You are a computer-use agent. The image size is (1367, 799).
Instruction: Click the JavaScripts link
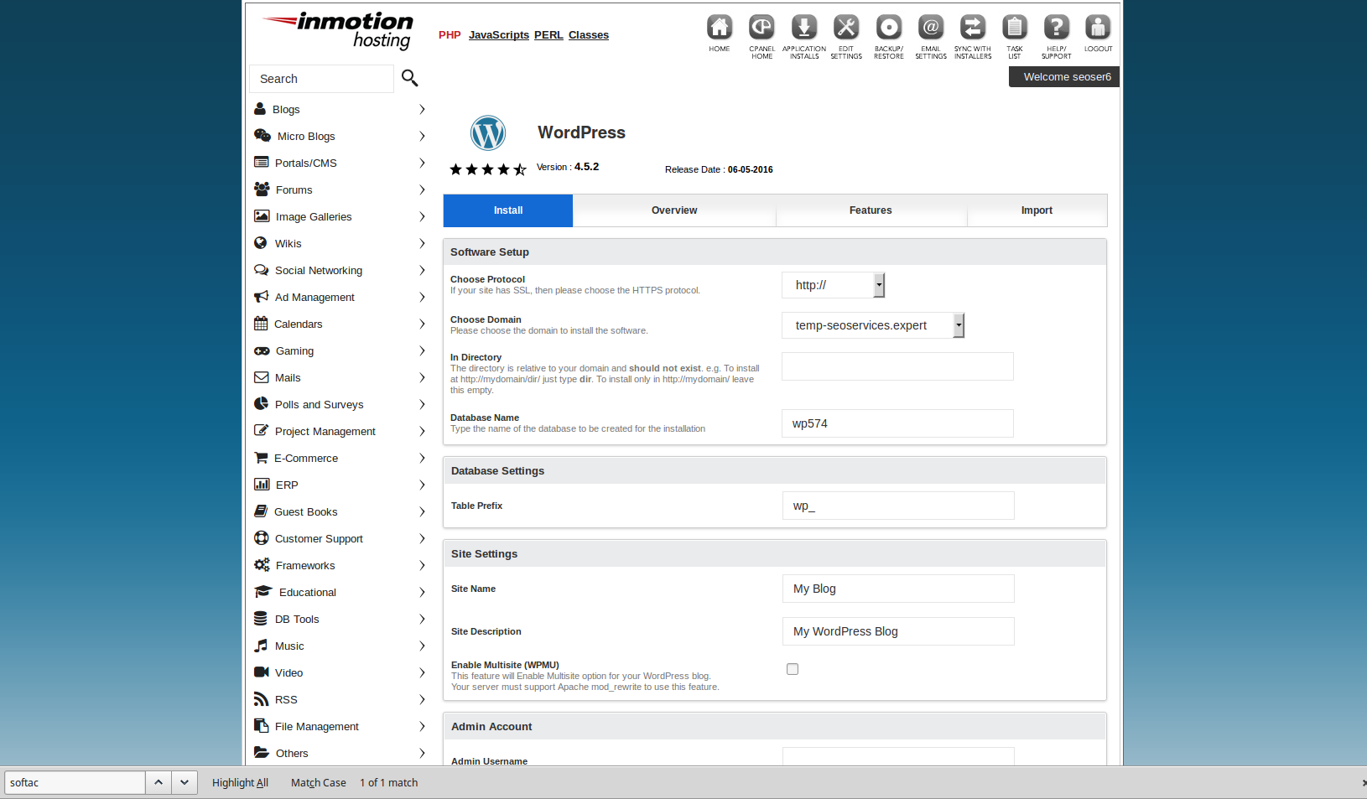coord(499,35)
